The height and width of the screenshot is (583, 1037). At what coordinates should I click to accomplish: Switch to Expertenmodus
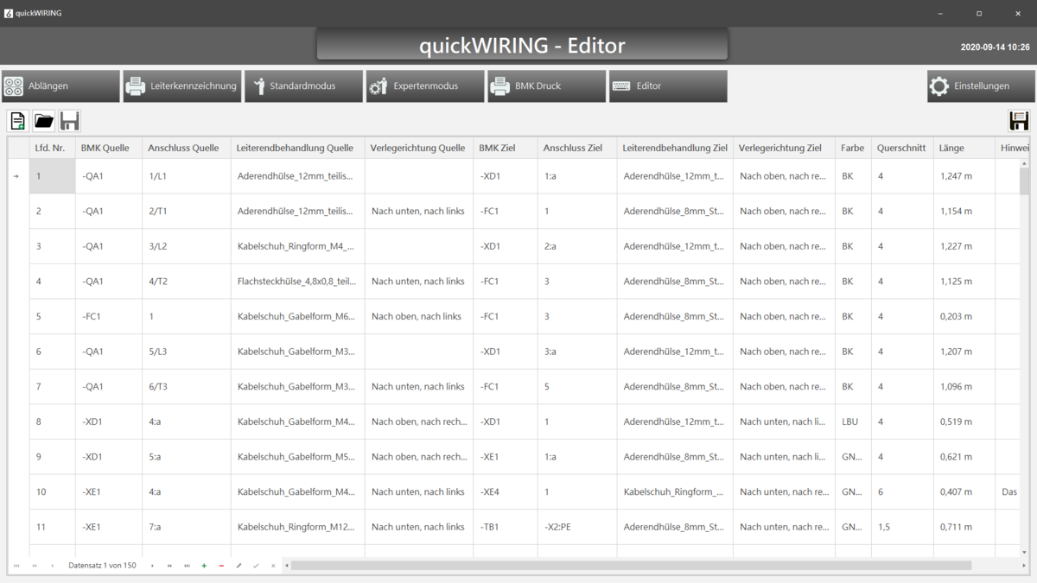pos(424,86)
